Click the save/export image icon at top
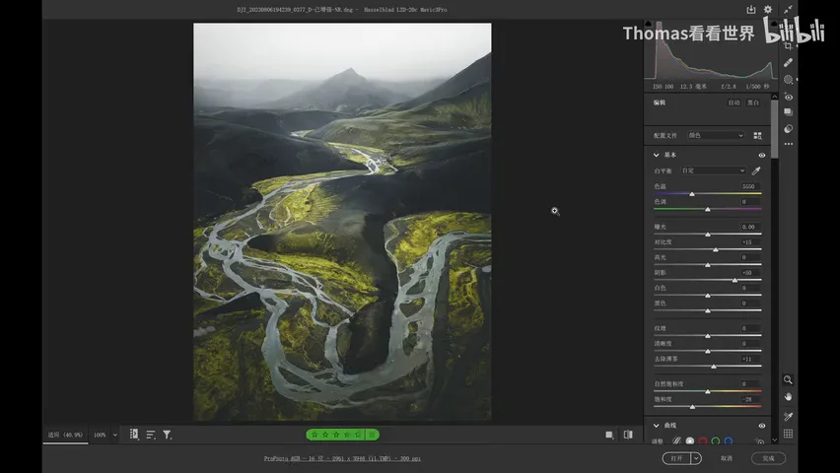The image size is (840, 473). (x=750, y=10)
